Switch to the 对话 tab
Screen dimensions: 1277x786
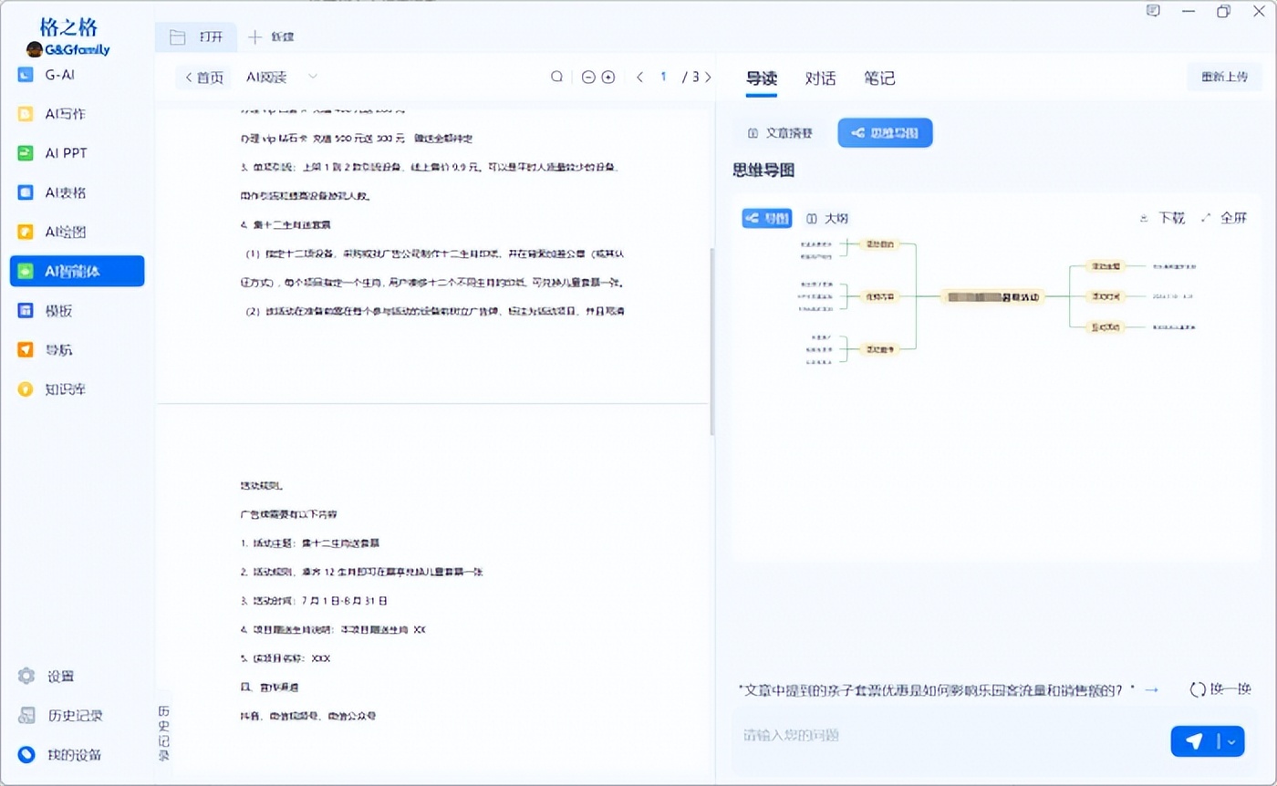point(820,78)
